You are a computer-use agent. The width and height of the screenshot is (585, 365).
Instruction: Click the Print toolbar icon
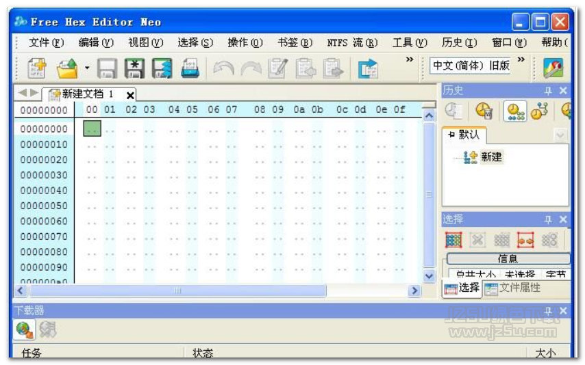tap(190, 68)
